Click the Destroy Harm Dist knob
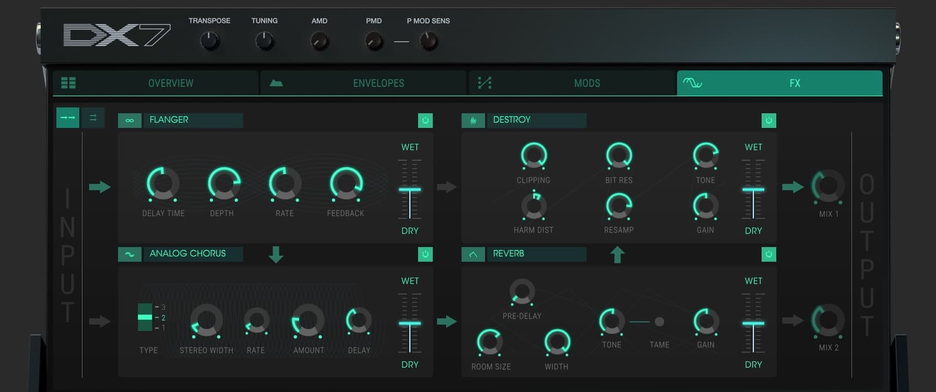 pos(534,205)
